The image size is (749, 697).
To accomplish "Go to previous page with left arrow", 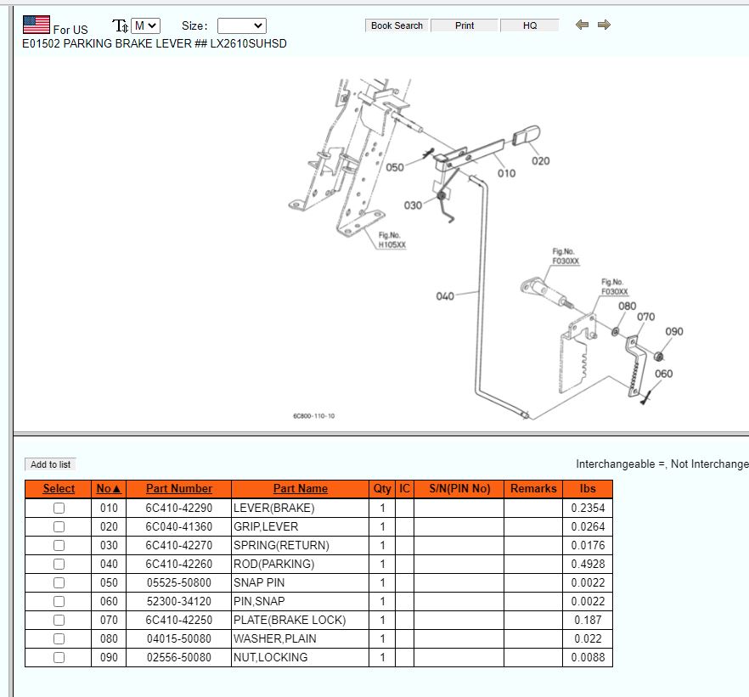I will tap(582, 25).
